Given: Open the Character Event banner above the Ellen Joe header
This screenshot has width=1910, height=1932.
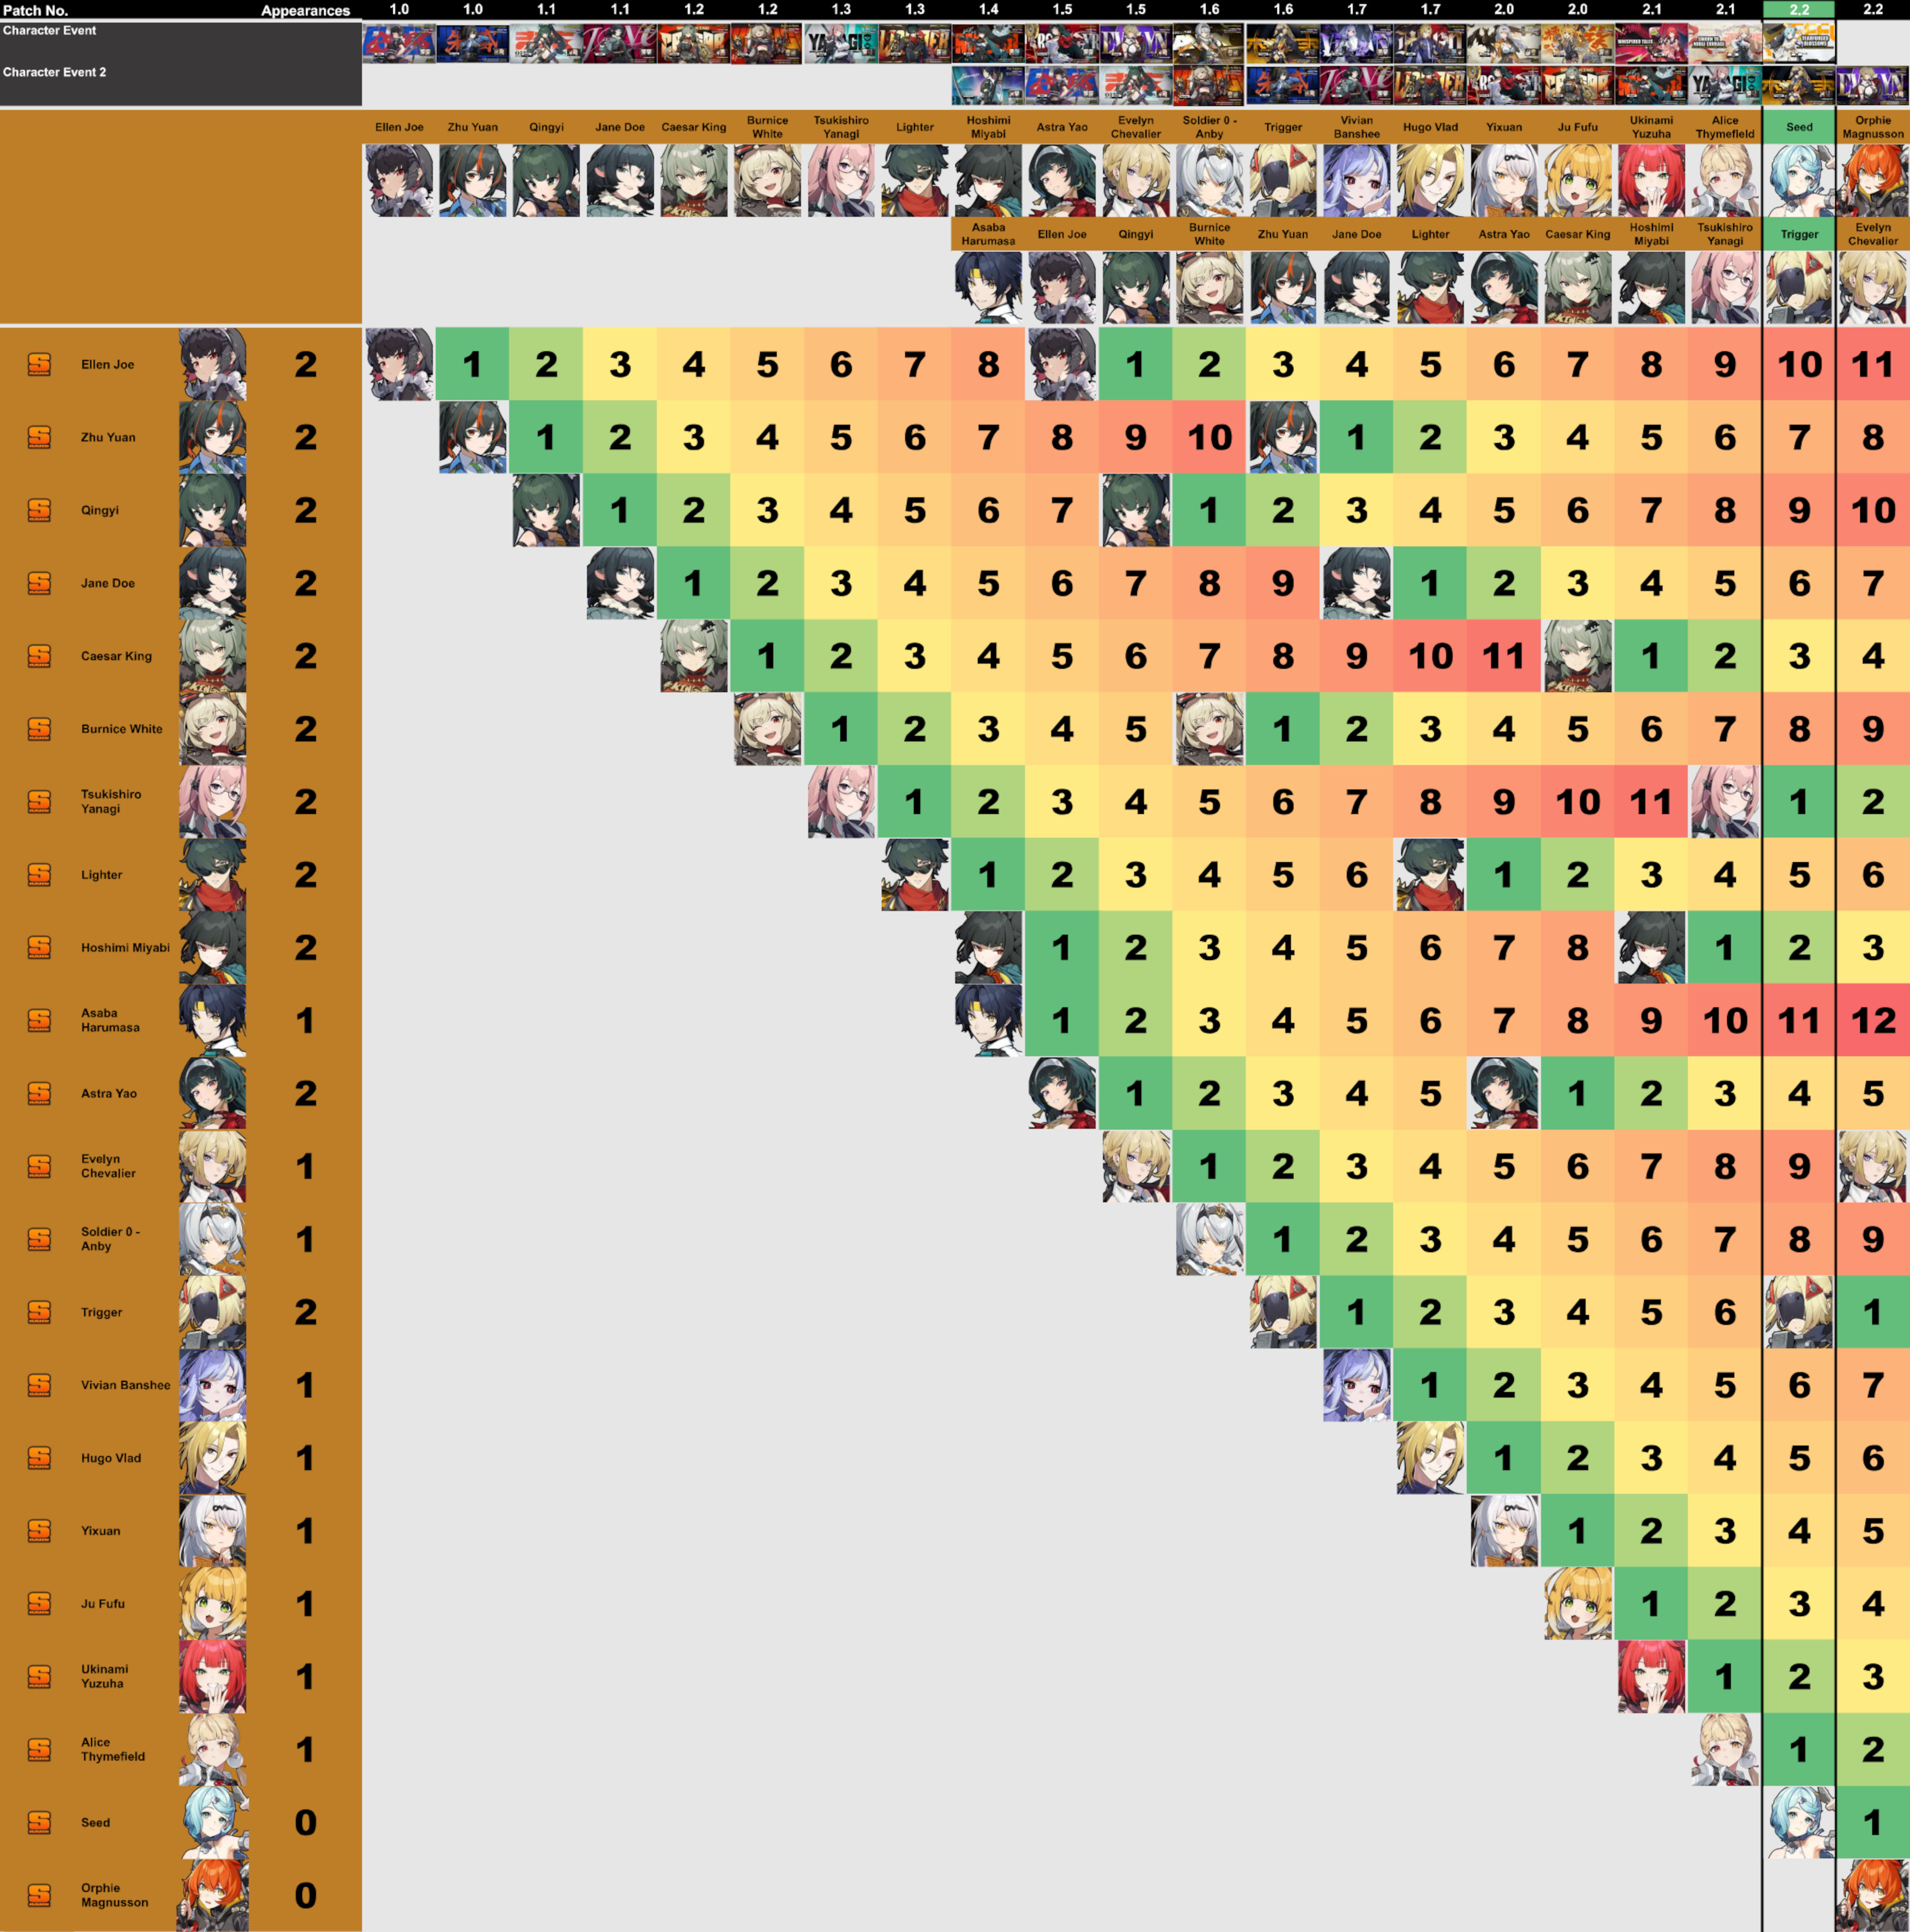Looking at the screenshot, I should [x=399, y=44].
